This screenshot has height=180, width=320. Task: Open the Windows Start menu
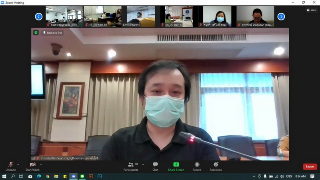[x=4, y=176]
